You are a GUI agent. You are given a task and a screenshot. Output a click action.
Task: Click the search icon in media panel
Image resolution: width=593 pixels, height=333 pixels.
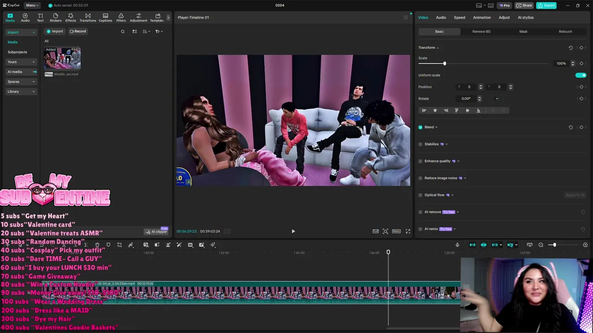(123, 31)
